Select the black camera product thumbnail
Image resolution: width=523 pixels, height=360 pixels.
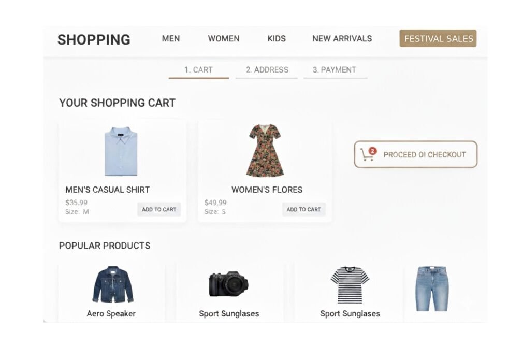pyautogui.click(x=228, y=284)
